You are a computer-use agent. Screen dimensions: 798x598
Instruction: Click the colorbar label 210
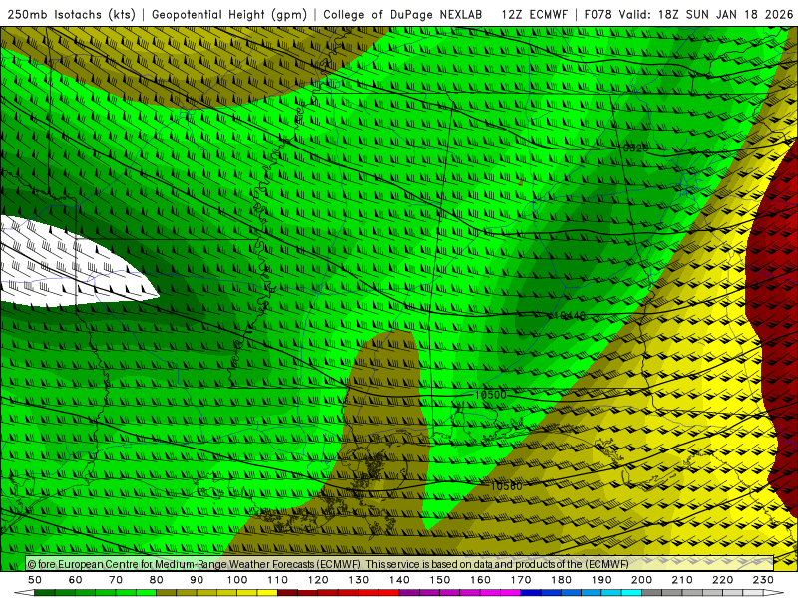[x=682, y=580]
